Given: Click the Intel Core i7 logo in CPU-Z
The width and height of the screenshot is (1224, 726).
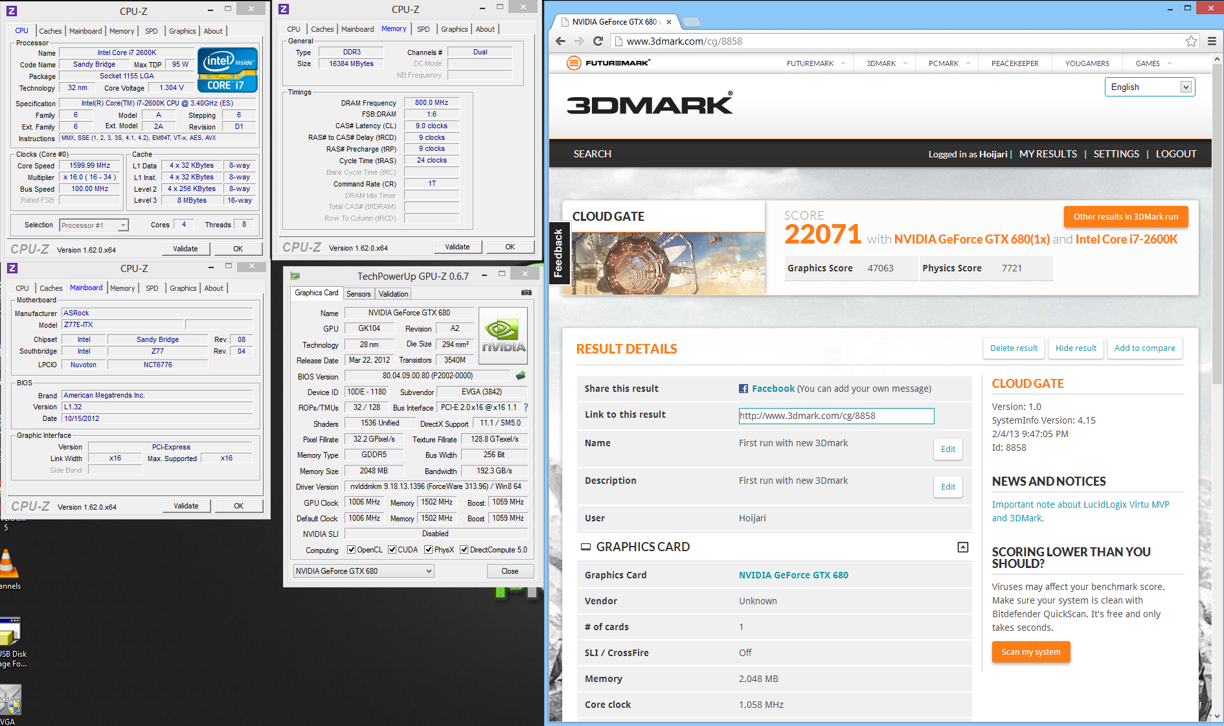Looking at the screenshot, I should [x=227, y=69].
